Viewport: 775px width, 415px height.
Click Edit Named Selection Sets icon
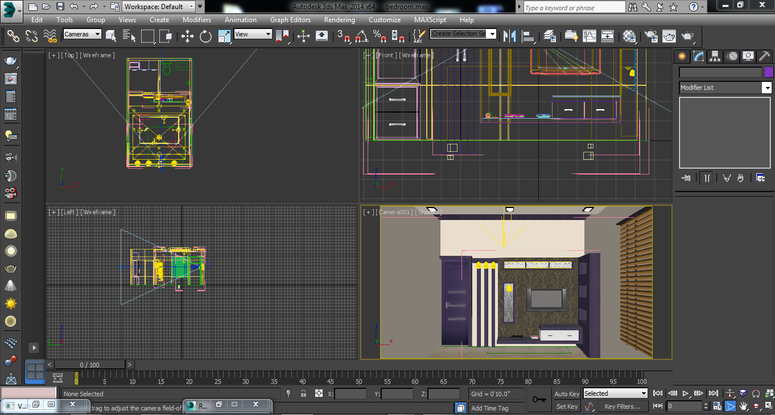418,36
